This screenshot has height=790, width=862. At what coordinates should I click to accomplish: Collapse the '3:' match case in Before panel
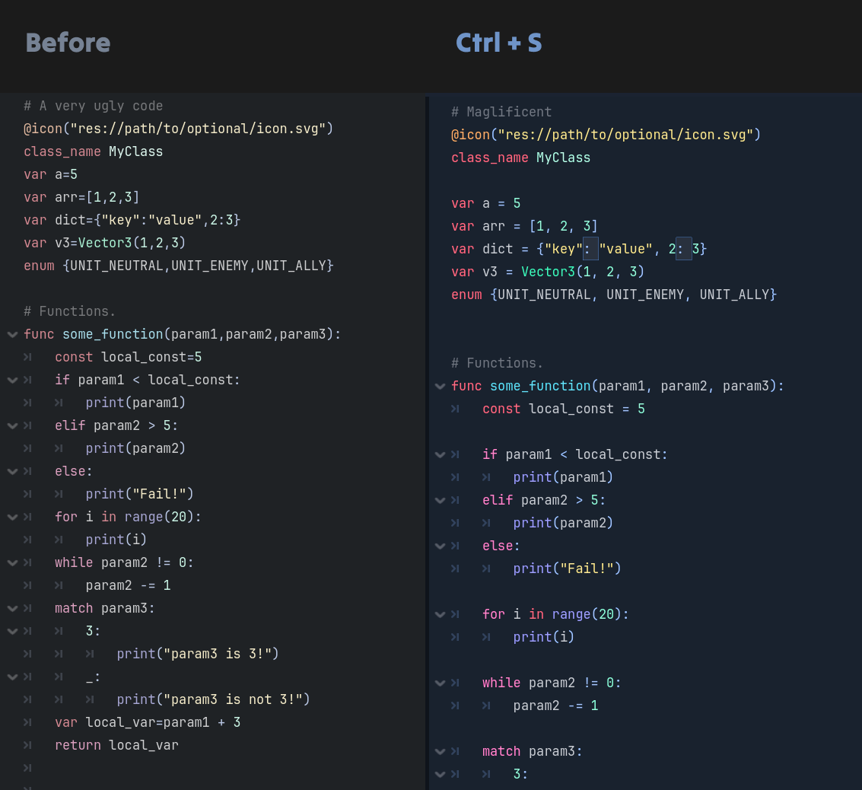pos(12,631)
